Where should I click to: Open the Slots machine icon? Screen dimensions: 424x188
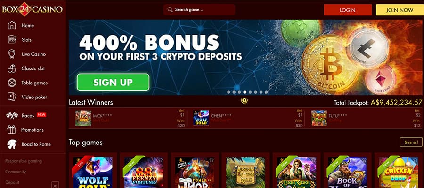pyautogui.click(x=12, y=39)
